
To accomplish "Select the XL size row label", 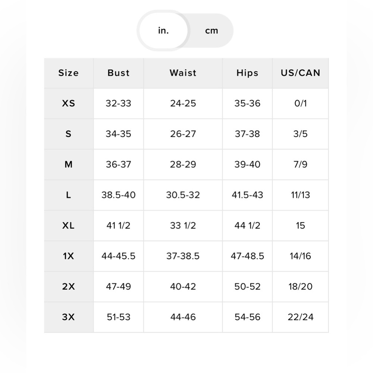I will [x=69, y=226].
